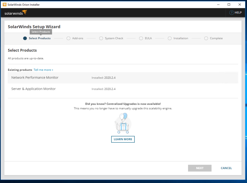Select the Server & Application Monitor row
Image resolution: width=247 pixels, height=183 pixels.
(x=123, y=89)
